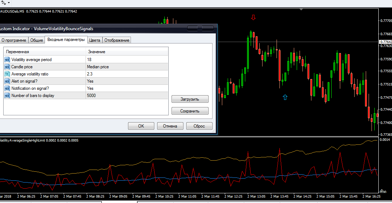Click the VolatilityAverageSingleHighLimit indicator label

pyautogui.click(x=23, y=140)
